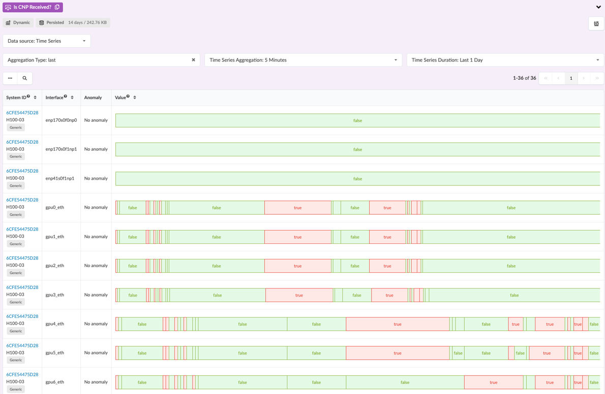Viewport: 605px width, 394px height.
Task: Open the Time Series Aggregation dropdown
Action: [x=304, y=60]
